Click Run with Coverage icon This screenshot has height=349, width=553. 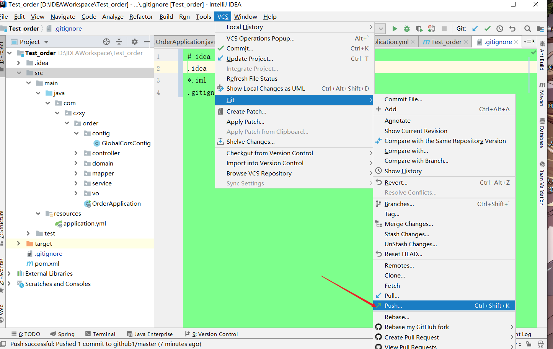click(x=419, y=29)
